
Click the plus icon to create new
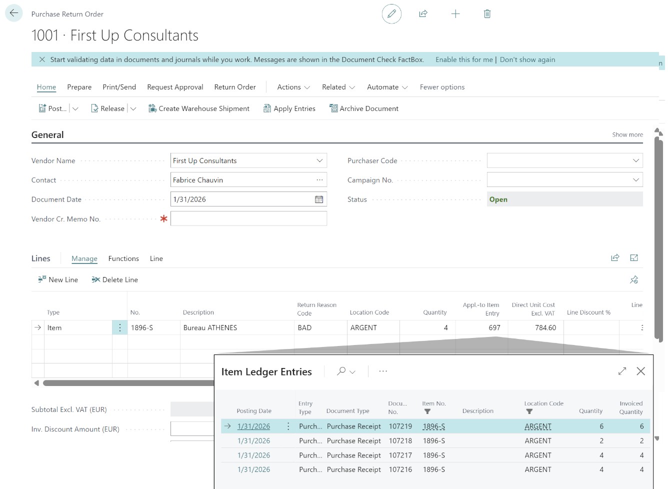[455, 14]
